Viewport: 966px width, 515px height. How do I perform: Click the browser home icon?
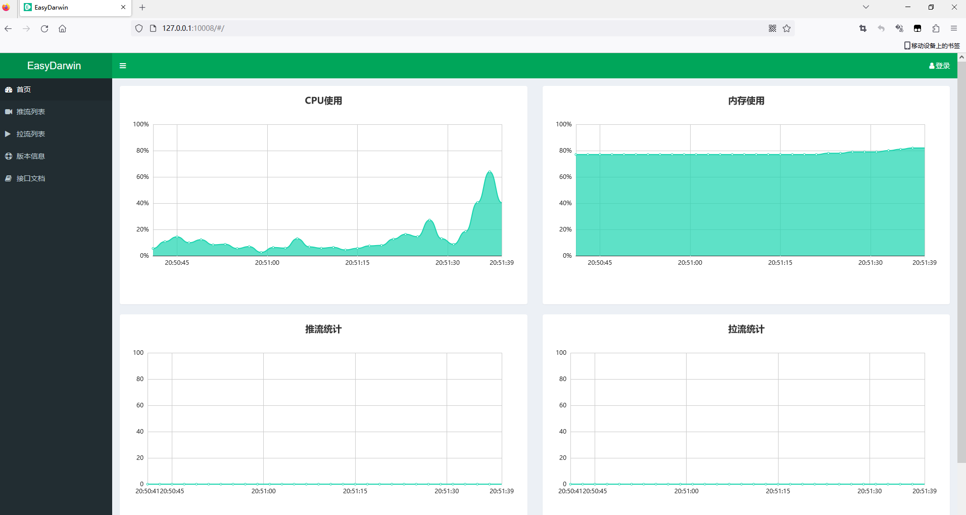click(63, 28)
